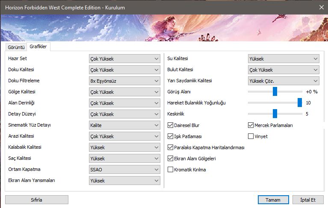Screen dimensions: 328x208
Task: Expand the Ortam Kapatma SSAO dropdown
Action: click(124, 170)
